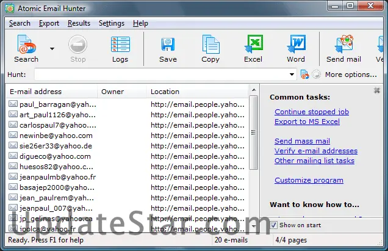The height and width of the screenshot is (251, 388).
Task: Click Send mass mail link
Action: (x=302, y=141)
